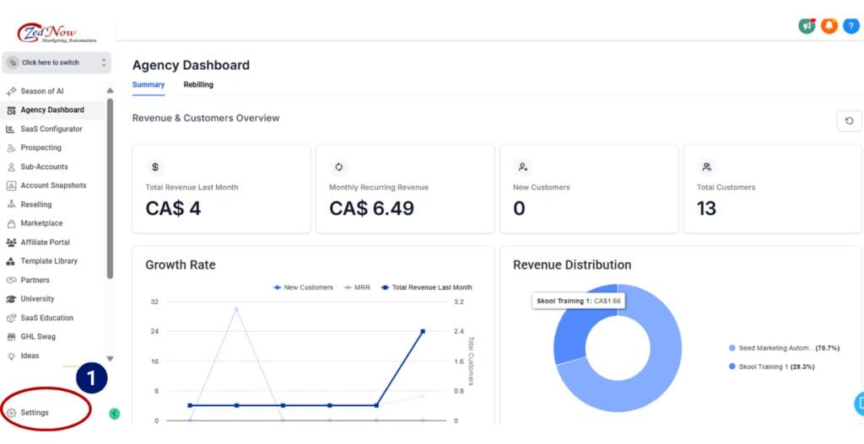Toggle New Customers series in chart legend
This screenshot has height=444, width=864.
(x=303, y=287)
